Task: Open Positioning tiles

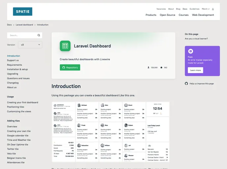Action: tap(16, 107)
